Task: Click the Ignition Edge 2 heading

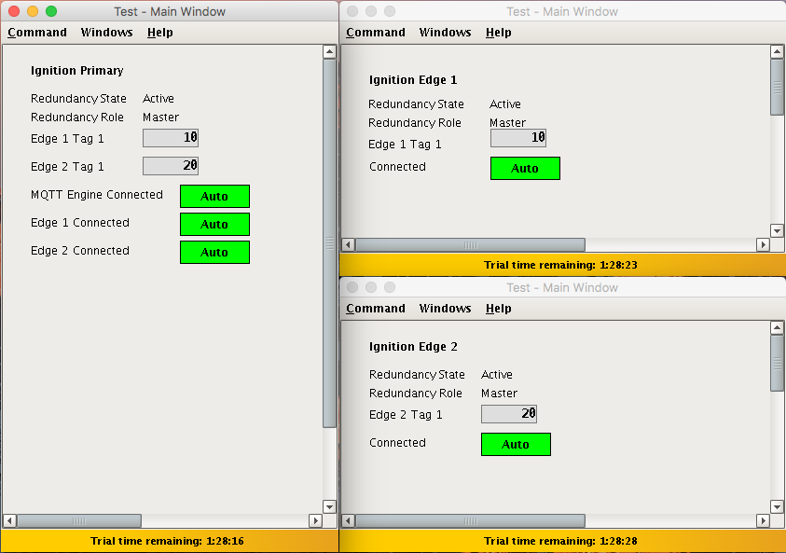Action: (413, 347)
